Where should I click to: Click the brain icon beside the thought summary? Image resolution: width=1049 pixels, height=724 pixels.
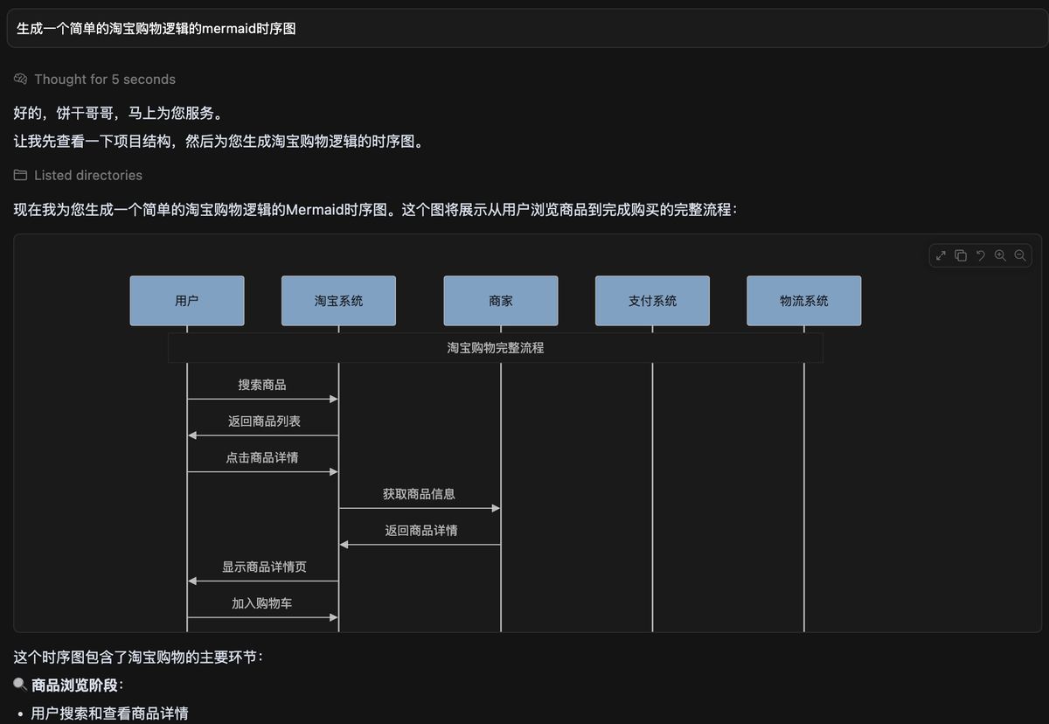[x=19, y=79]
